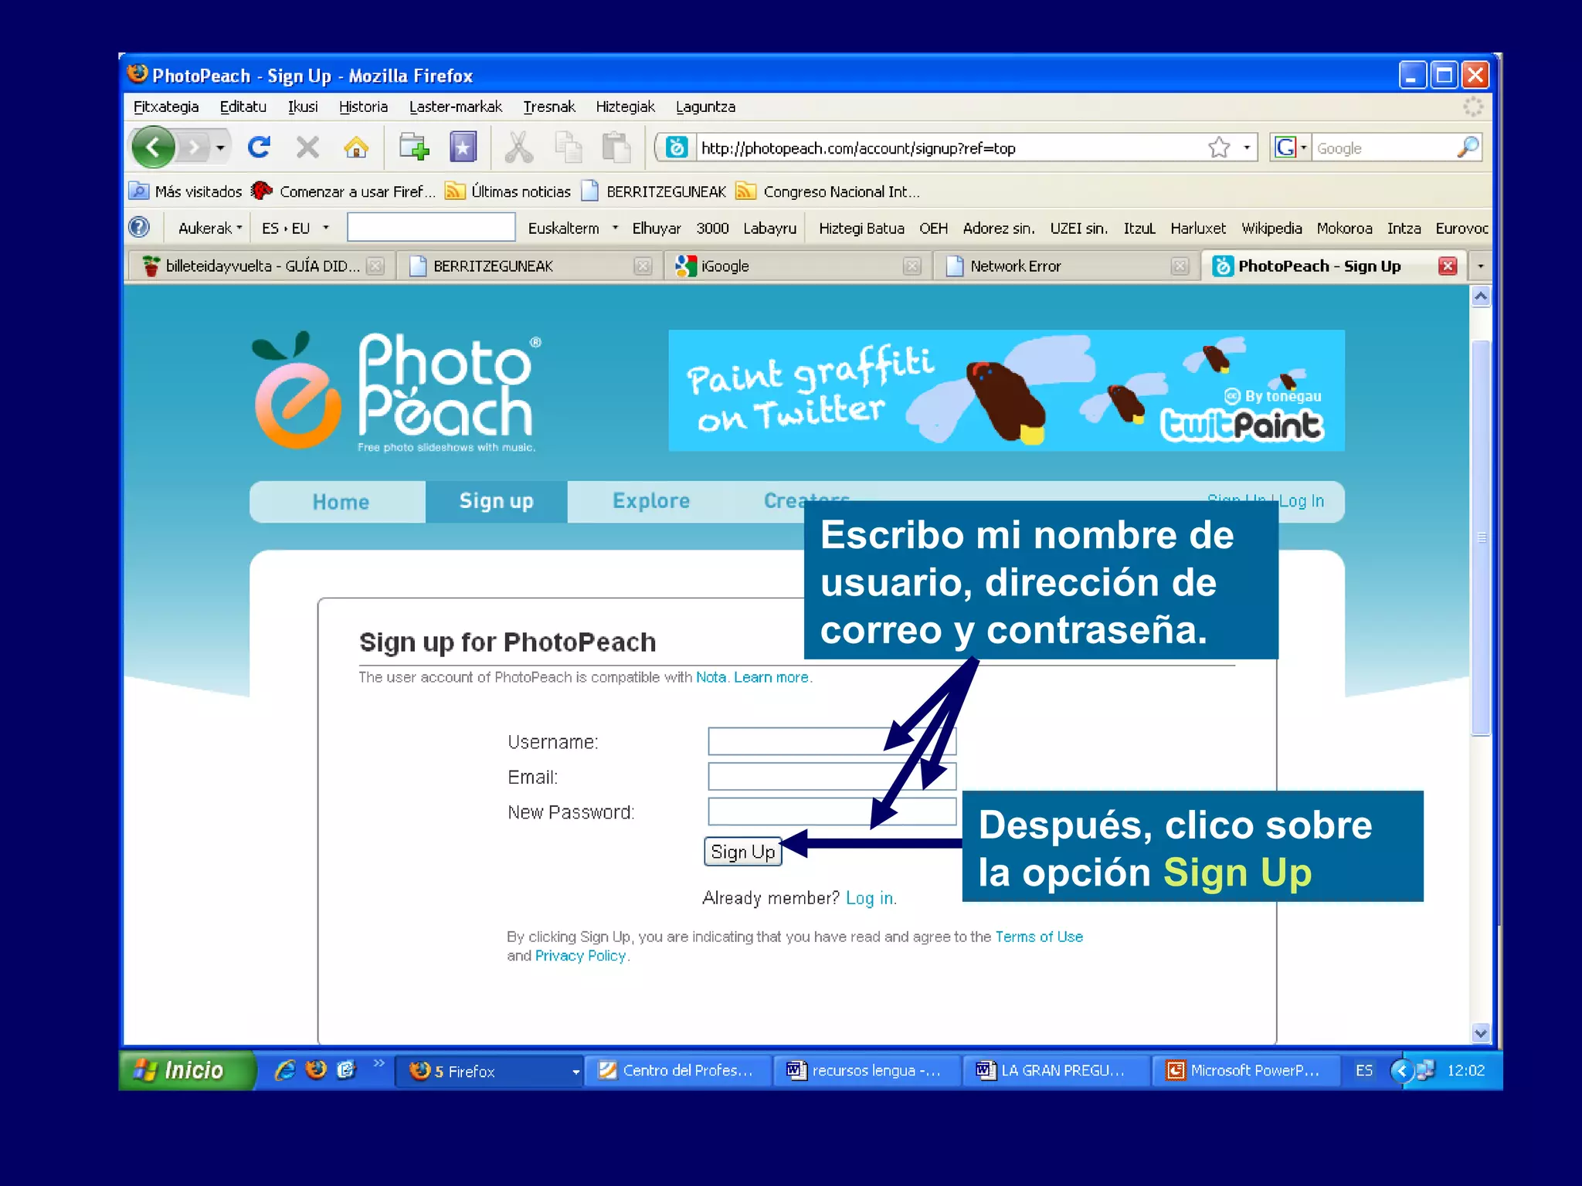Click the ES language indicator in tray
This screenshot has height=1186, width=1582.
1364,1070
